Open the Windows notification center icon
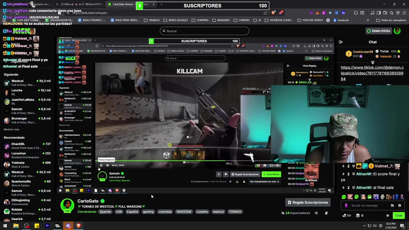The height and width of the screenshot is (230, 409). (x=402, y=226)
